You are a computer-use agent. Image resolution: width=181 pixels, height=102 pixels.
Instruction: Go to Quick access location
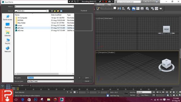pos(8,18)
